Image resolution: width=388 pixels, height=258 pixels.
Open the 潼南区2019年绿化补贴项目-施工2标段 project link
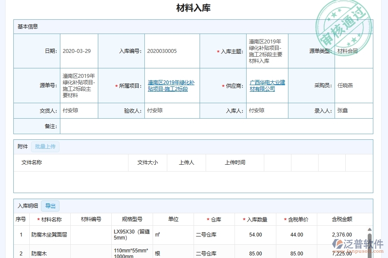tap(172, 85)
